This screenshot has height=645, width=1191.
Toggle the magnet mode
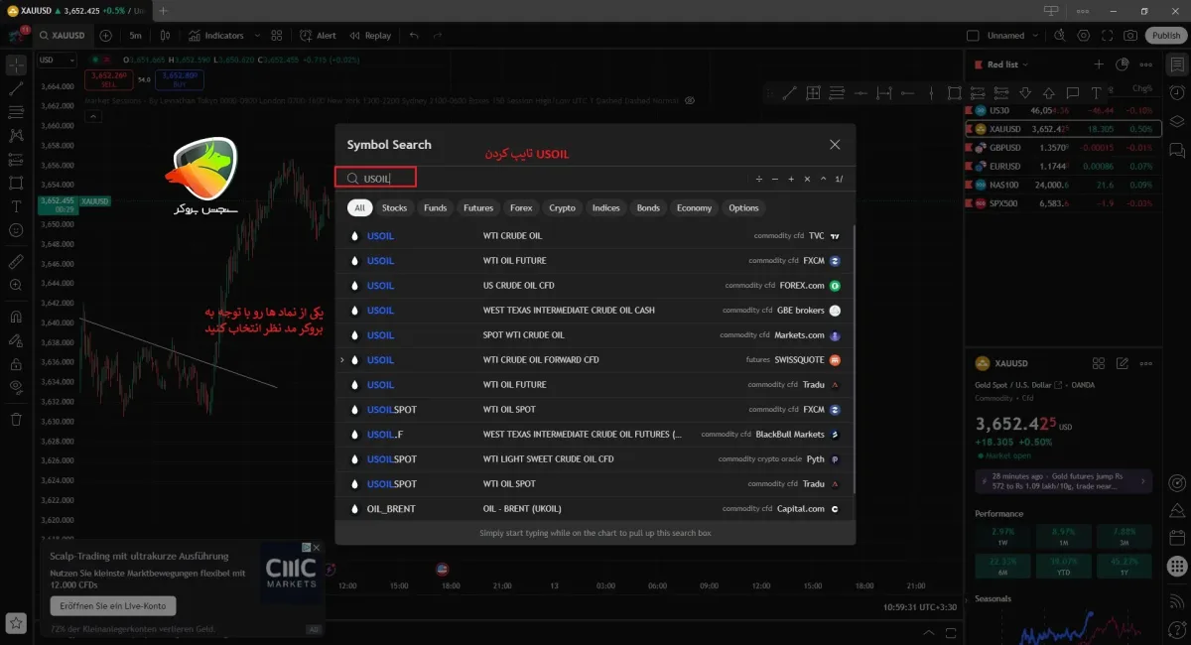point(16,317)
